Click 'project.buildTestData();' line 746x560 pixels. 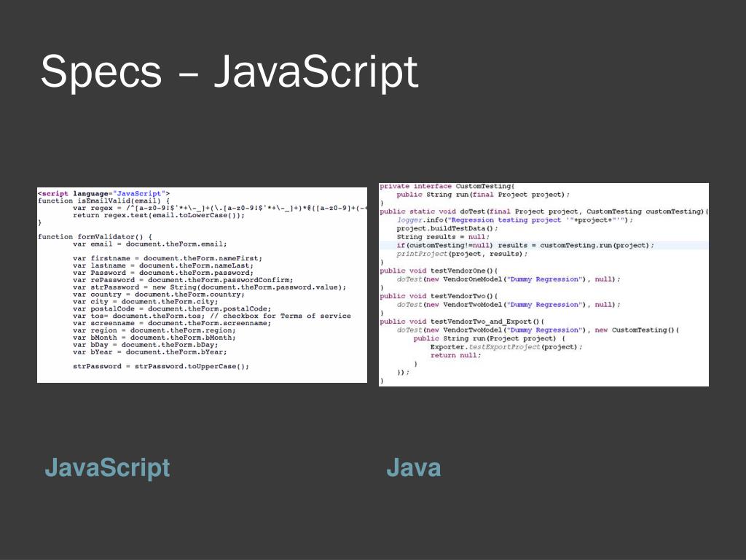(x=447, y=228)
